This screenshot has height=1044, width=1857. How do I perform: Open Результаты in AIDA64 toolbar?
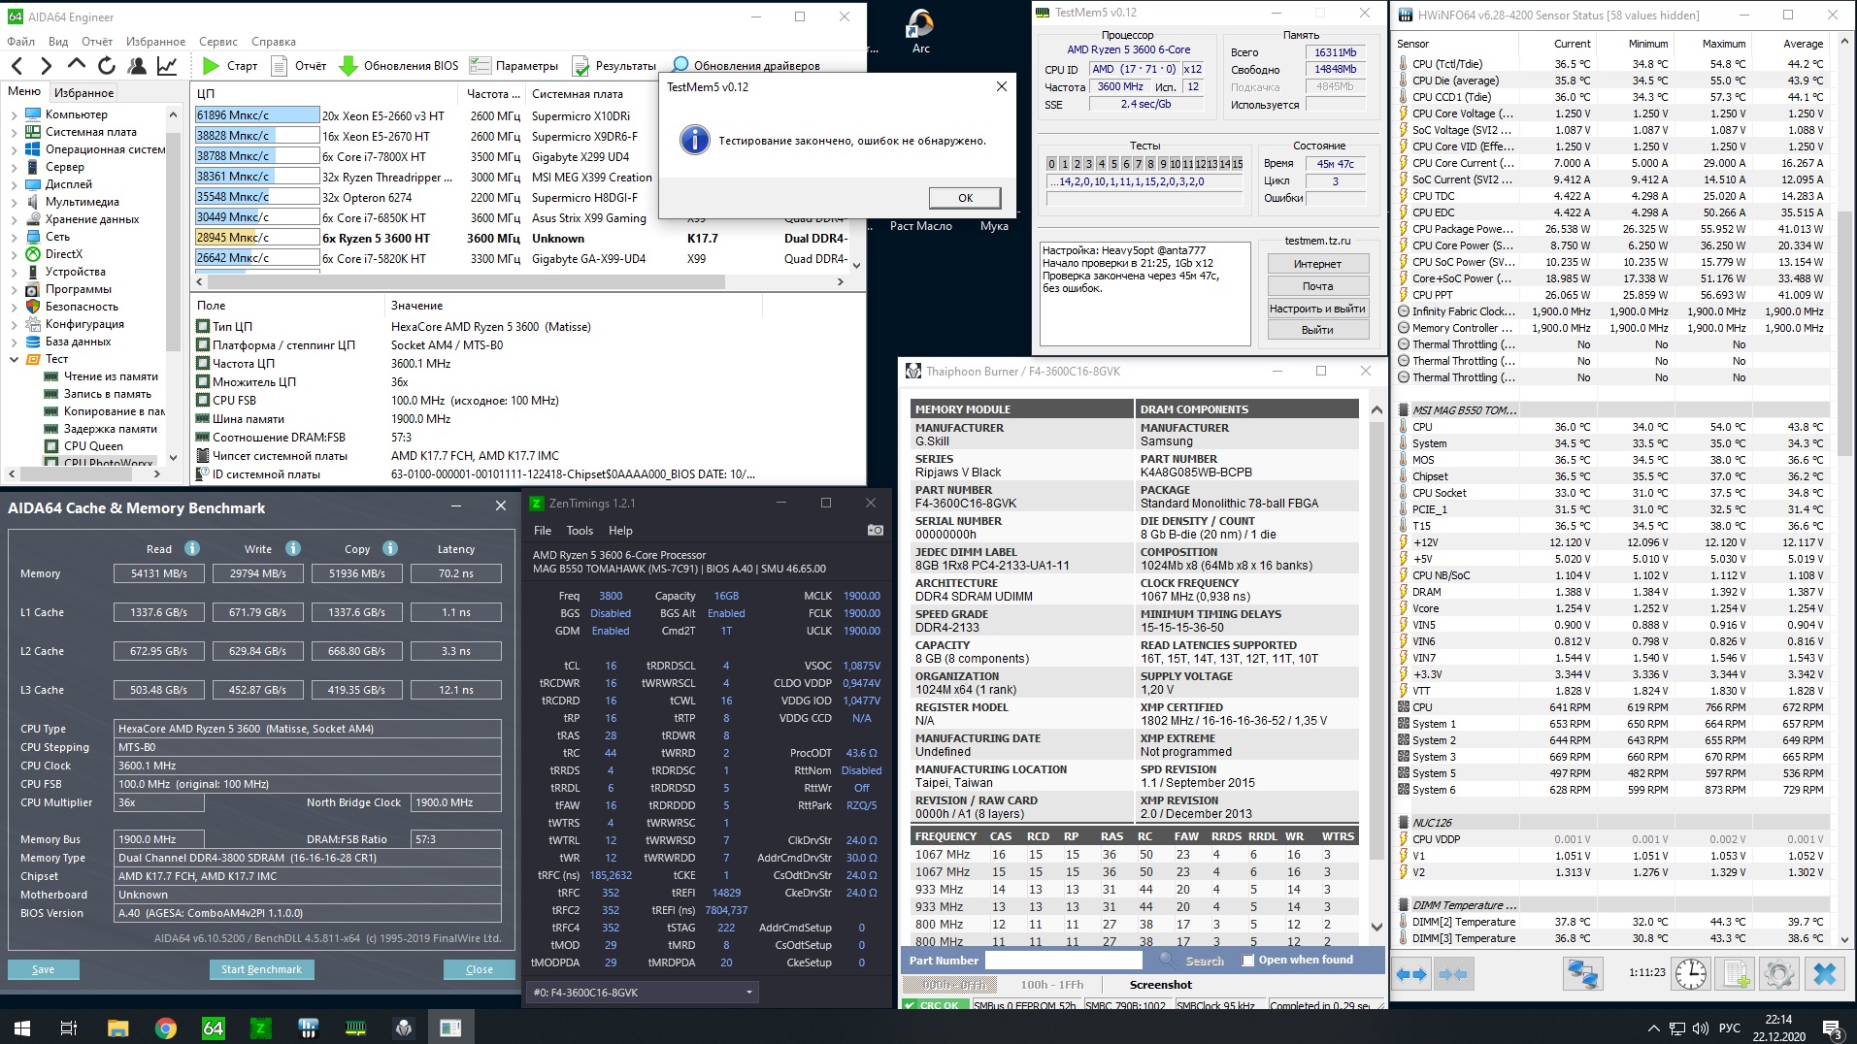coord(614,66)
